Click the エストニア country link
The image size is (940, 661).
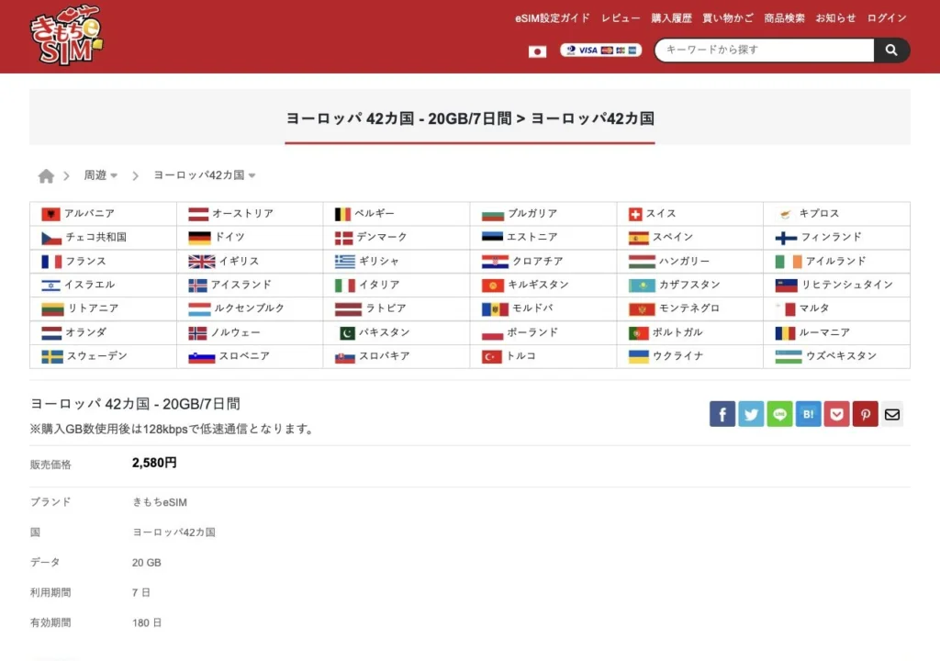pos(532,237)
